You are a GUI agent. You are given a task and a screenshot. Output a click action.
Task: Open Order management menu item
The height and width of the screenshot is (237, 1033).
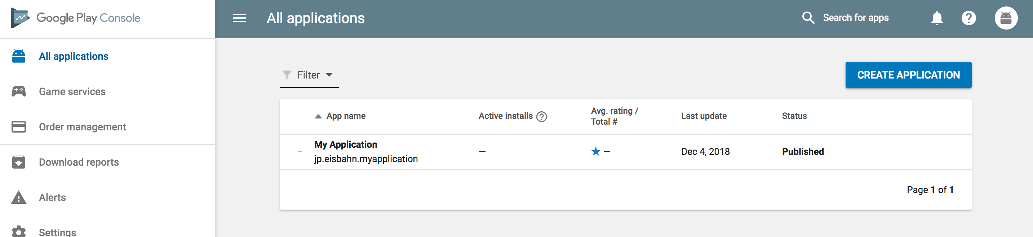click(x=82, y=127)
